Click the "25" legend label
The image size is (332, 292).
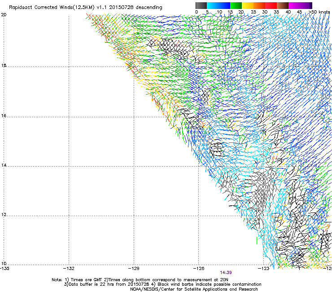coord(253,12)
